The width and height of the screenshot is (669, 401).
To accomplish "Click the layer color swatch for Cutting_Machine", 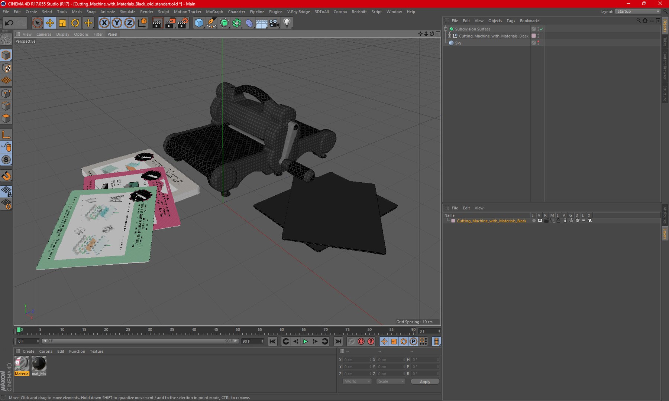I will (453, 221).
